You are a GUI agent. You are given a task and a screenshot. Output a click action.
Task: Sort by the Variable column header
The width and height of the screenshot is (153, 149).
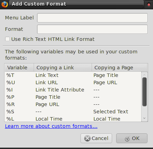pos(19,68)
